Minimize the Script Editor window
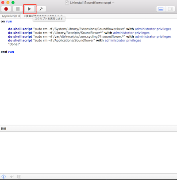The height and width of the screenshot is (180, 177). point(8,3)
